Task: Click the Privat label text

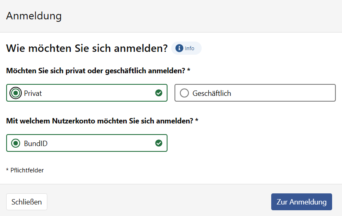Action: click(x=33, y=93)
